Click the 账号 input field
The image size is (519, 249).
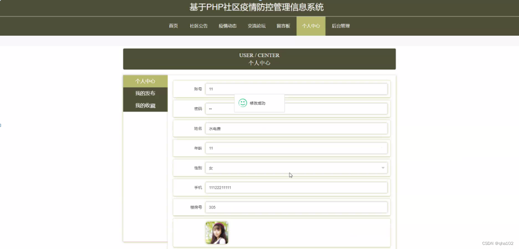click(x=296, y=89)
